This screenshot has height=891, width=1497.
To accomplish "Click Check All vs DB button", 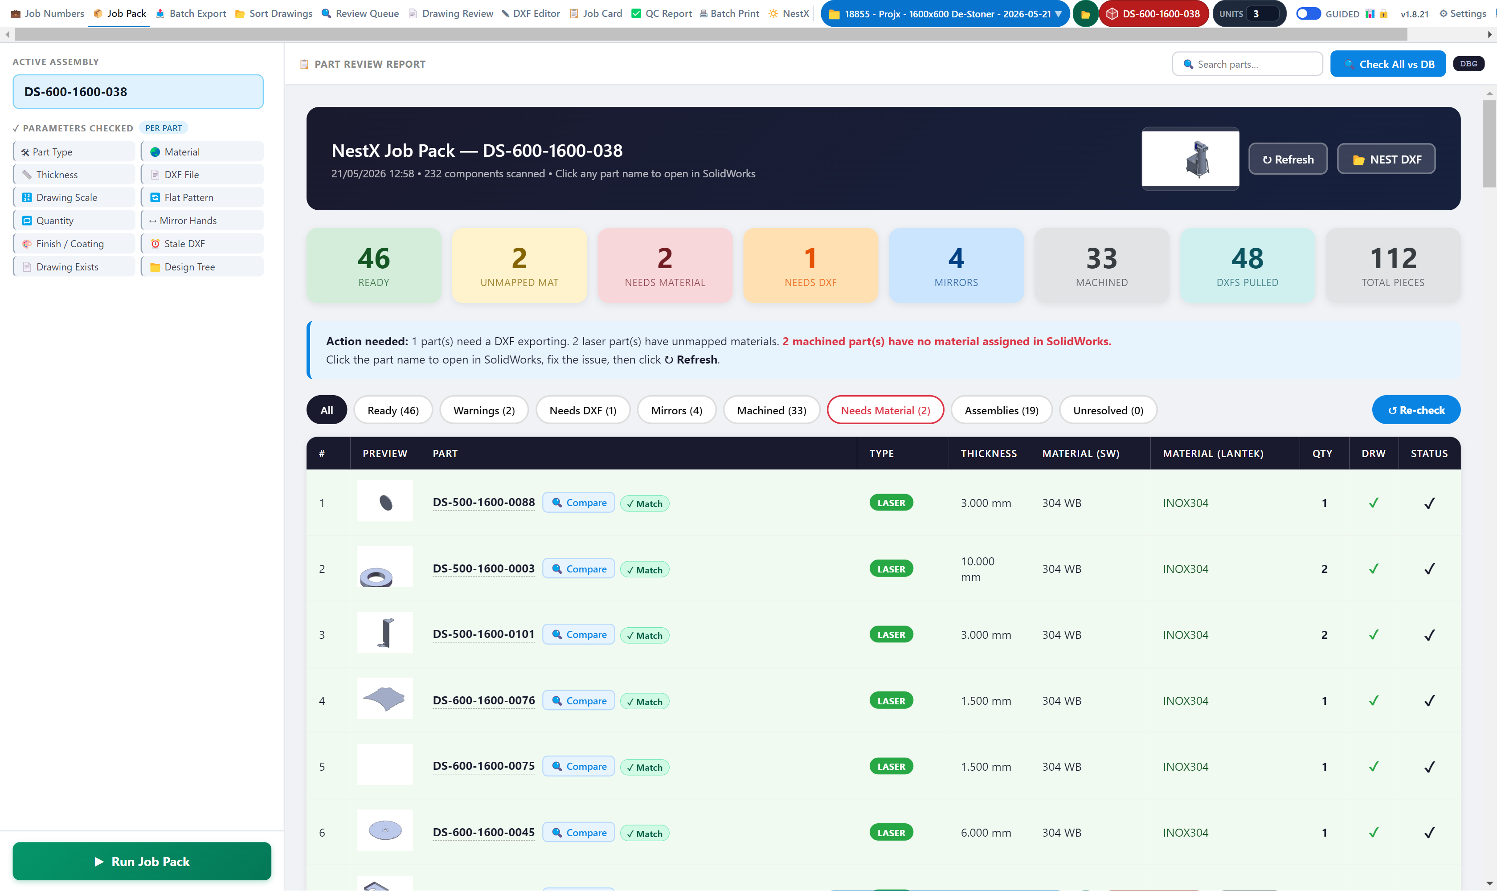I will (1388, 64).
